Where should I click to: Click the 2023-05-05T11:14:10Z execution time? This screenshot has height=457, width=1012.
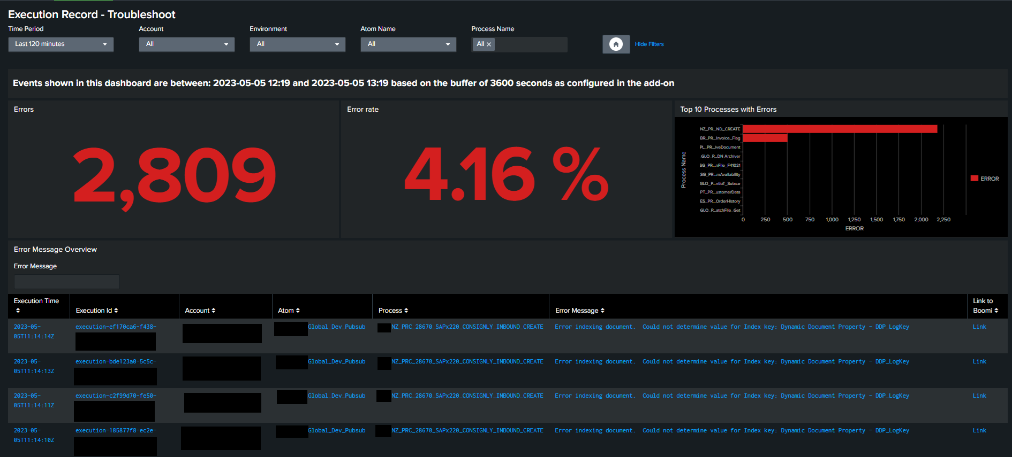click(x=34, y=435)
